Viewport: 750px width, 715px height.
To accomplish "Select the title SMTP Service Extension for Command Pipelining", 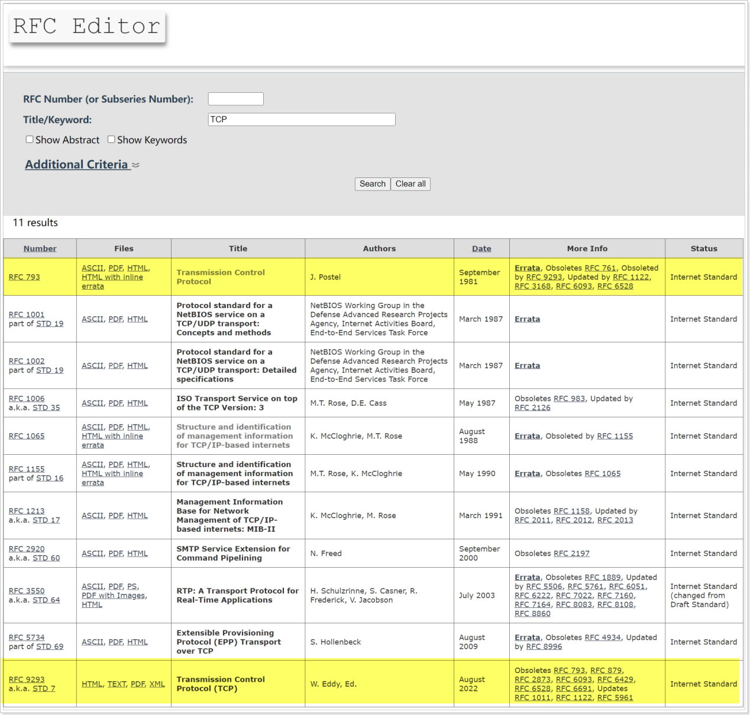I will 233,554.
